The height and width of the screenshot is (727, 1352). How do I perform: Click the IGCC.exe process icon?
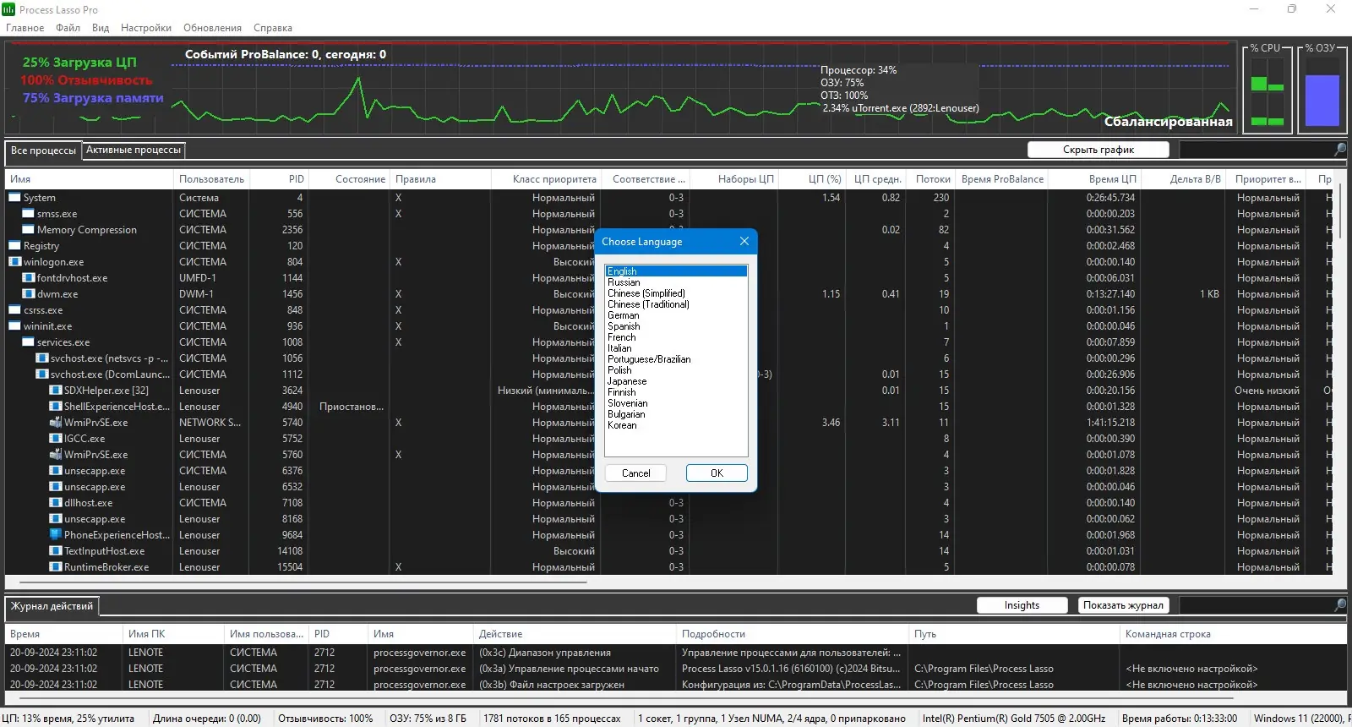(55, 439)
